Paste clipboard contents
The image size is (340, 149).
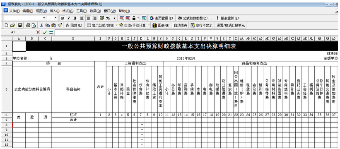[54, 26]
